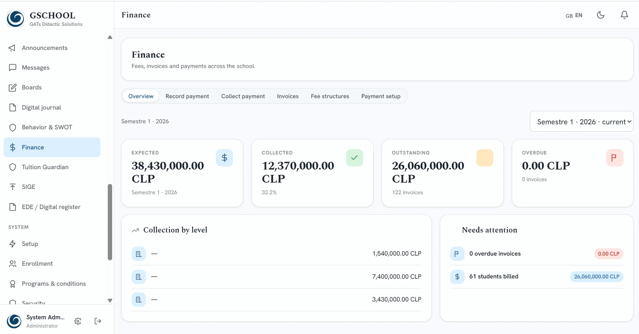Switch to the Collect payment tab

tap(243, 96)
